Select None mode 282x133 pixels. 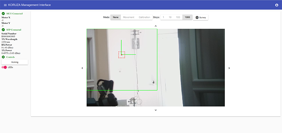[116, 17]
